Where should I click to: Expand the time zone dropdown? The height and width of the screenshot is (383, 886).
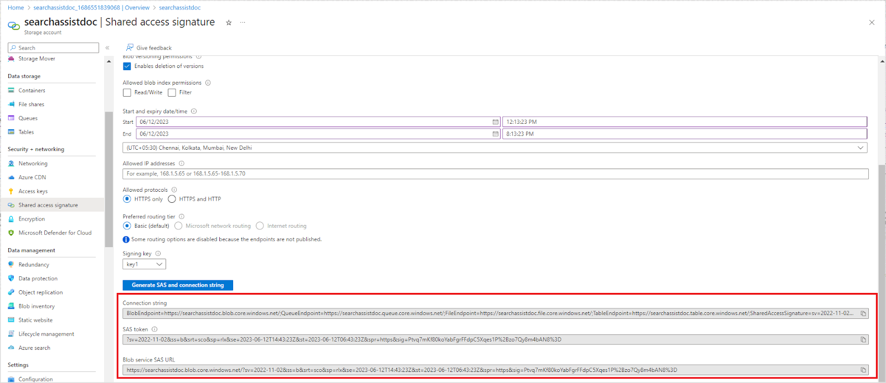pos(860,148)
